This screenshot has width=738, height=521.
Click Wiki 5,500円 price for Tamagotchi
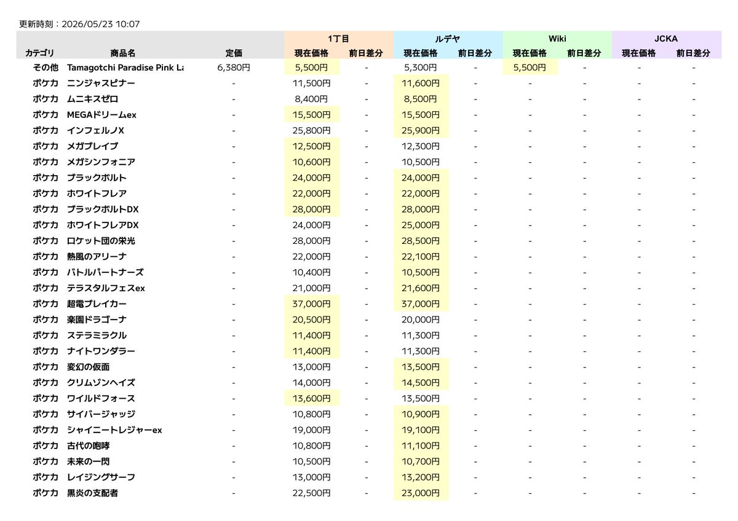coord(530,67)
